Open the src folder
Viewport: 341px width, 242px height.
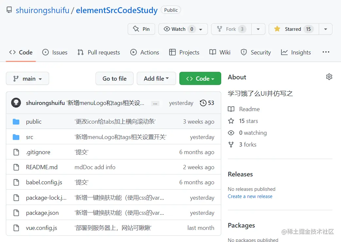point(29,137)
